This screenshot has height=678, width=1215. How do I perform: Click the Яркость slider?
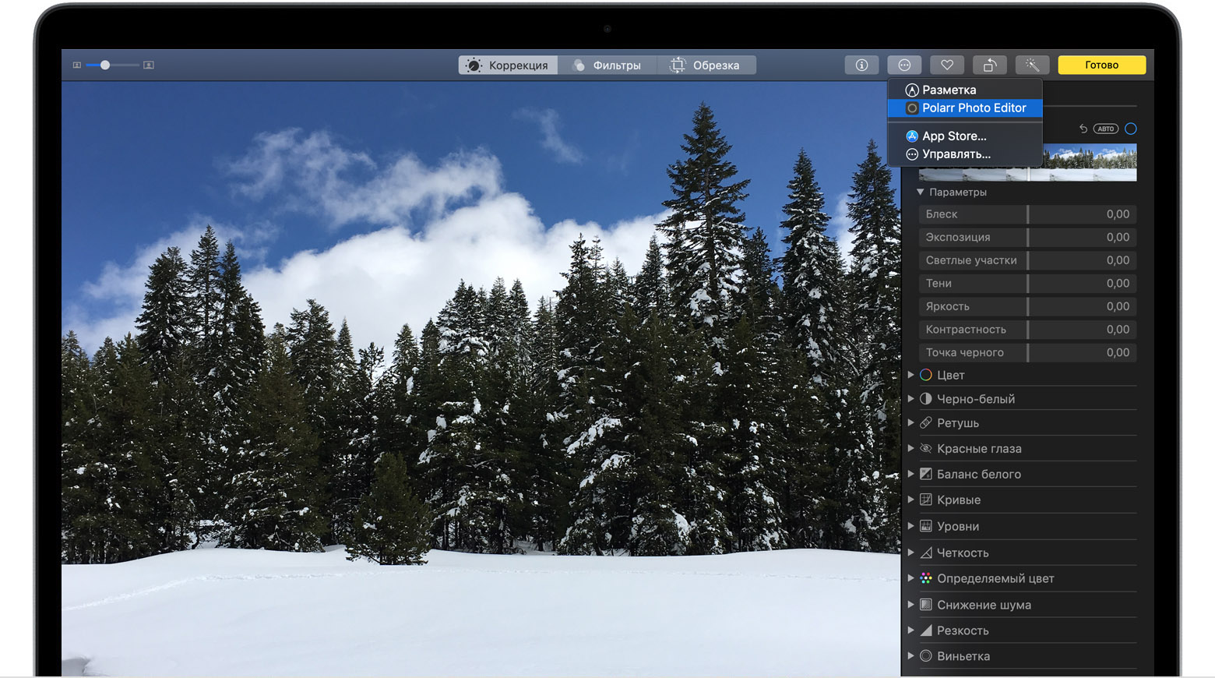click(1027, 306)
